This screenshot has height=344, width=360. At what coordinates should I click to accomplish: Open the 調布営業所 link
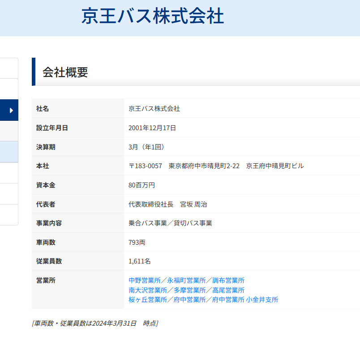coord(228,280)
